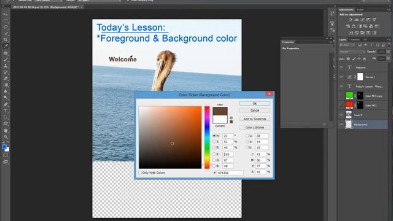The height and width of the screenshot is (221, 393).
Task: Open the Layers panel flyout menu
Action: 389,39
